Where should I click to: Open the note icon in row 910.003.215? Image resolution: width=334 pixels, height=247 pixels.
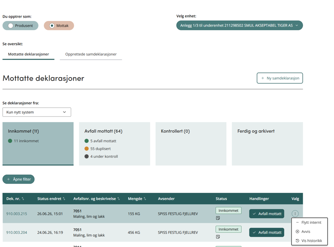click(218, 218)
